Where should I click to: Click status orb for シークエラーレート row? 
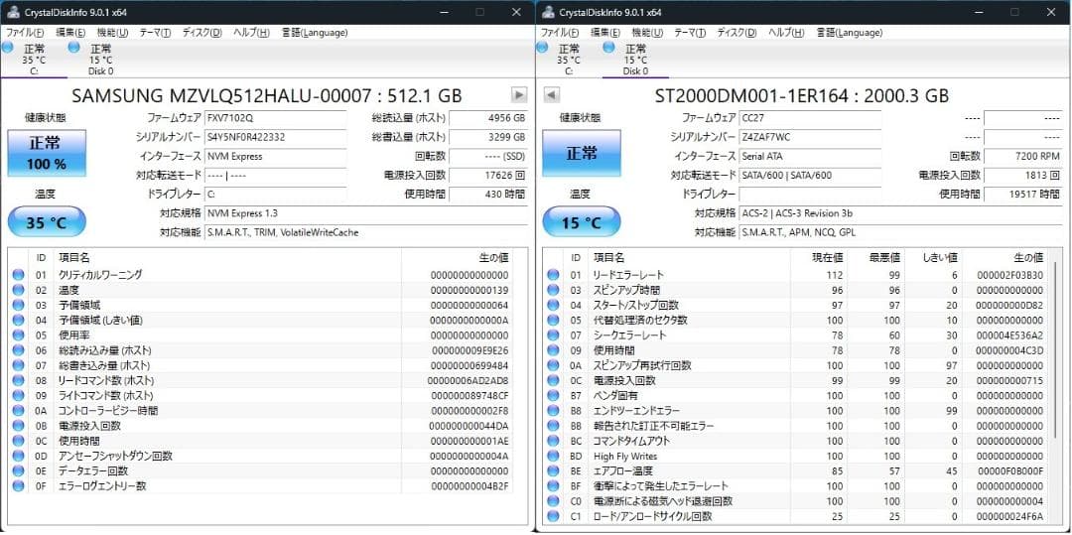click(x=553, y=334)
